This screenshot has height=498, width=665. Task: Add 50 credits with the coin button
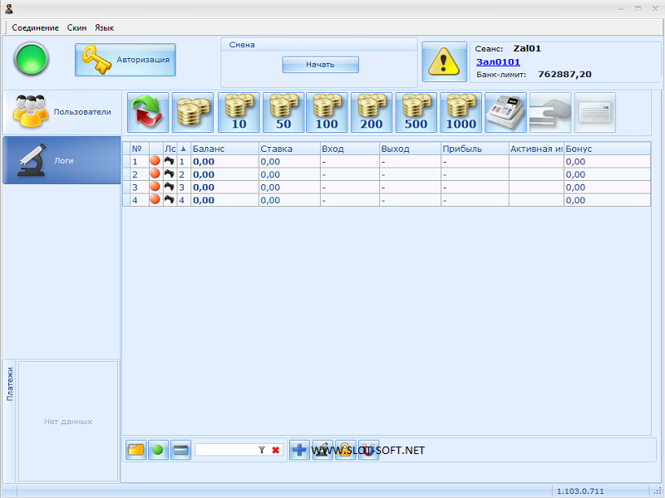point(283,112)
